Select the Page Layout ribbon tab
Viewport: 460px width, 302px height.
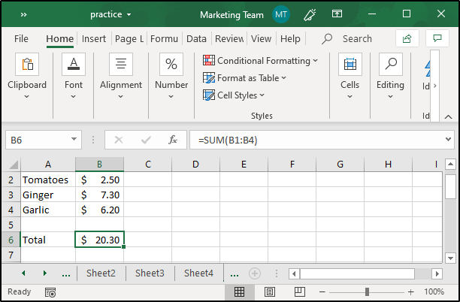pyautogui.click(x=129, y=39)
